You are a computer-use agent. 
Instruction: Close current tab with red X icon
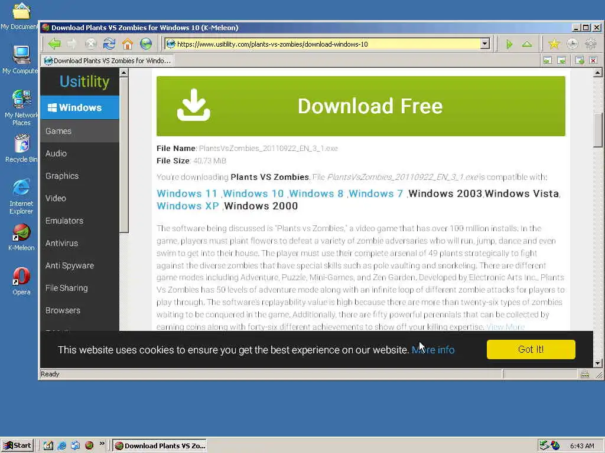tap(593, 61)
